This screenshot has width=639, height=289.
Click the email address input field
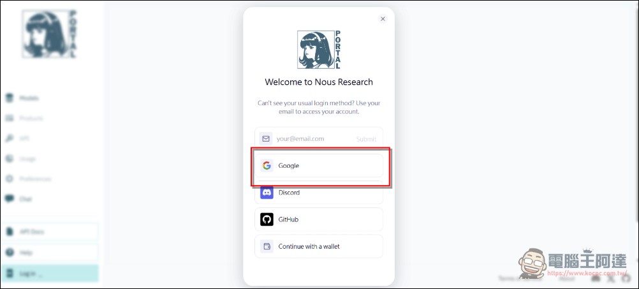(x=312, y=138)
